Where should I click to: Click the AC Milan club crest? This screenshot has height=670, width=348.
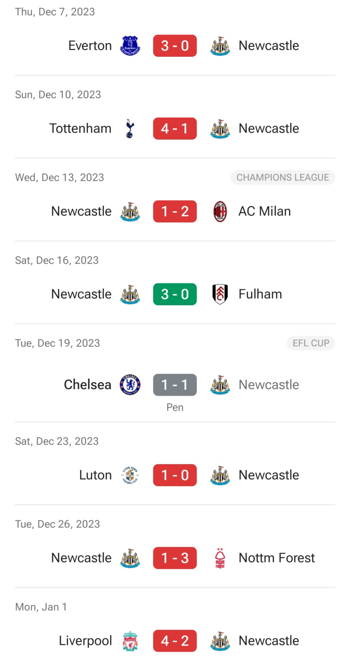coord(220,211)
